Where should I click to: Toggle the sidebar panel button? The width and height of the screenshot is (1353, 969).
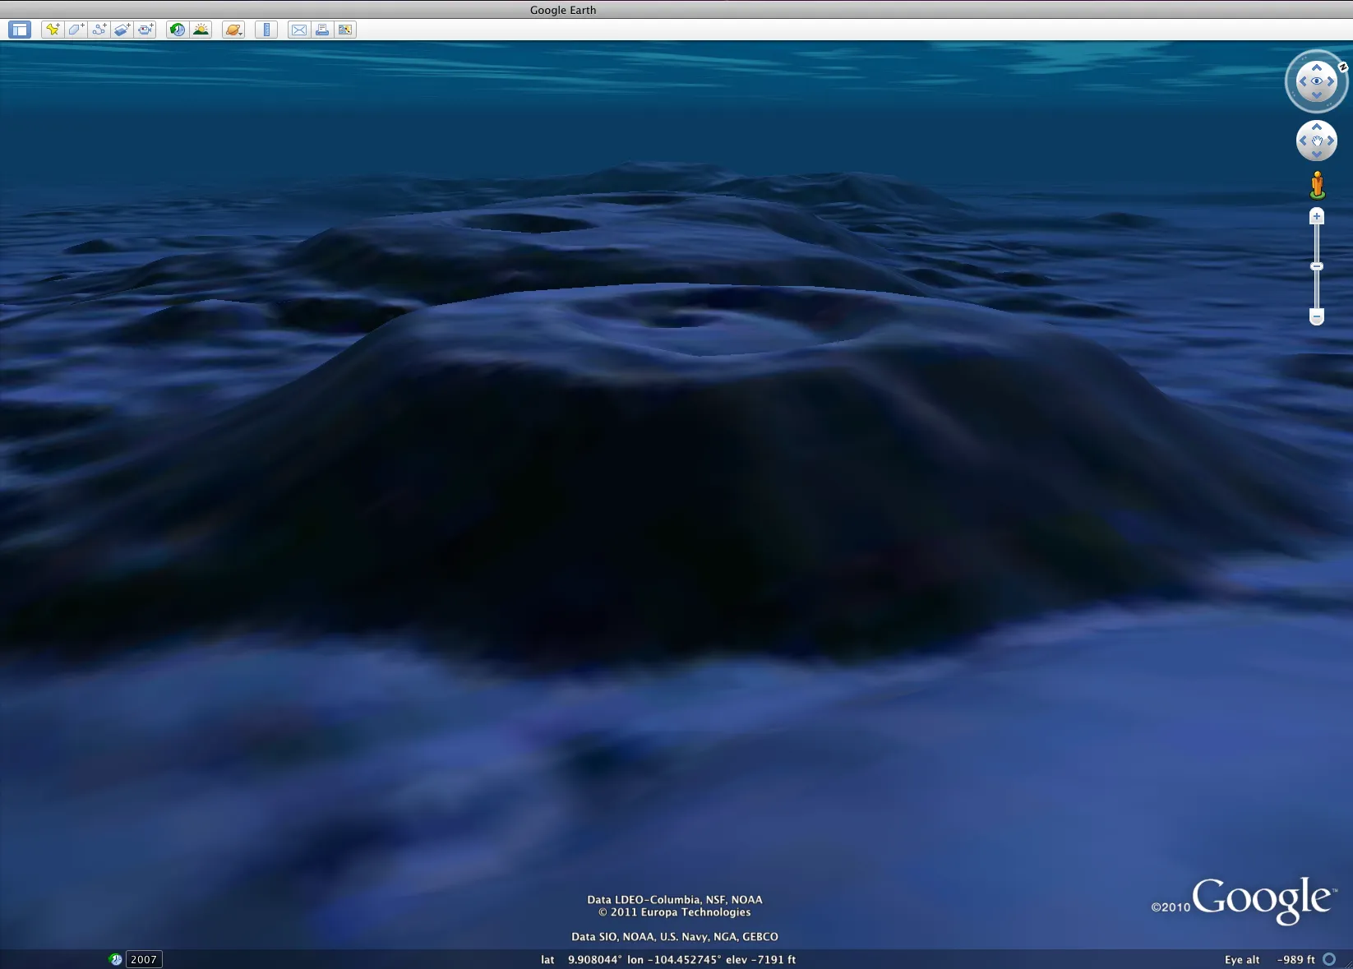[x=20, y=30]
